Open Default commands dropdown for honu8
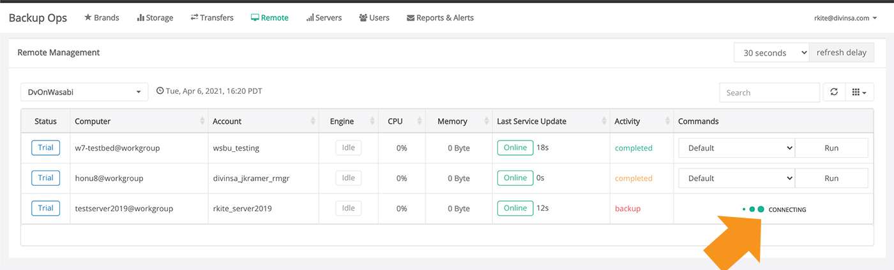Screen dimensions: 894x270 coord(737,178)
